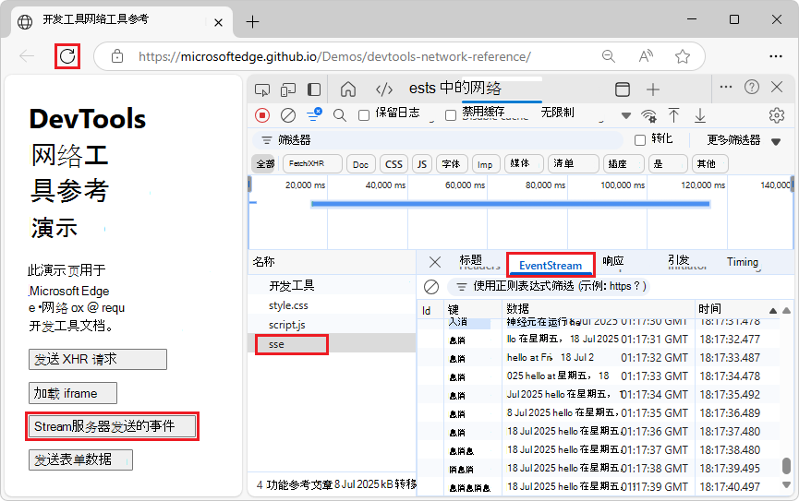
Task: Click the EventStream vertical scrollbar thumb
Action: 786,465
